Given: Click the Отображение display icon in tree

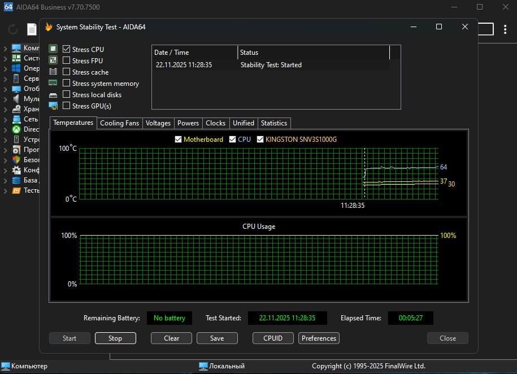Looking at the screenshot, I should [x=16, y=89].
